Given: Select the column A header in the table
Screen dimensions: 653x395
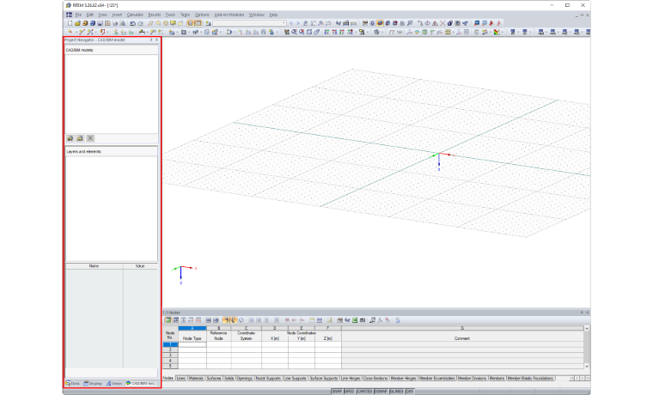Looking at the screenshot, I should 192,328.
